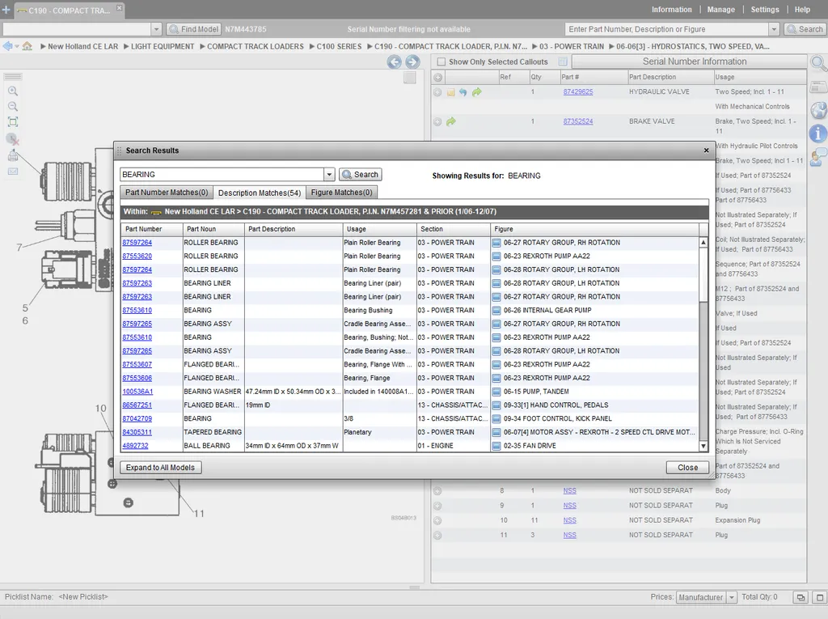Click the blue back arrow in the breadcrumb bar
Viewport: 828px width, 619px height.
tap(7, 46)
